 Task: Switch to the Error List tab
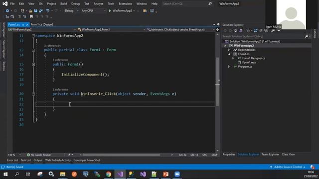12,160
